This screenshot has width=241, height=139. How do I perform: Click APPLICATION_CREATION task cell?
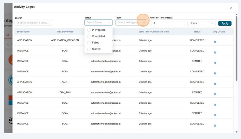65,40
